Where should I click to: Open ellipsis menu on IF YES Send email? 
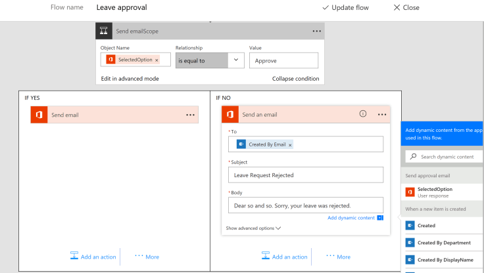pos(190,115)
